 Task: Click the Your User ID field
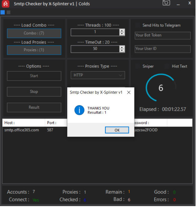coord(163,49)
